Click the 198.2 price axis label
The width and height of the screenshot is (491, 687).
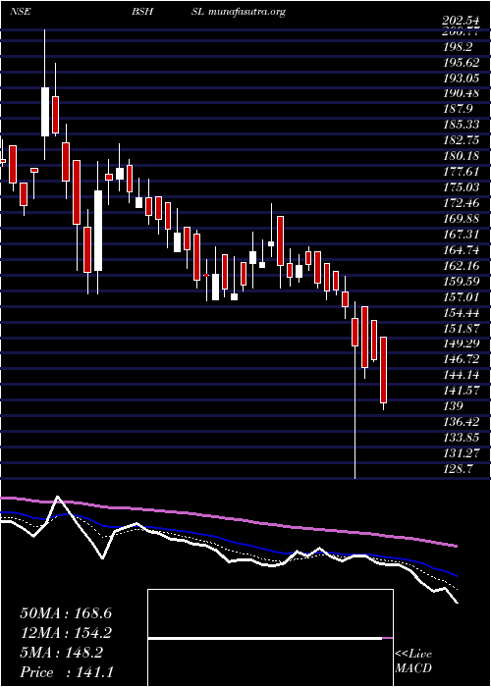click(458, 46)
